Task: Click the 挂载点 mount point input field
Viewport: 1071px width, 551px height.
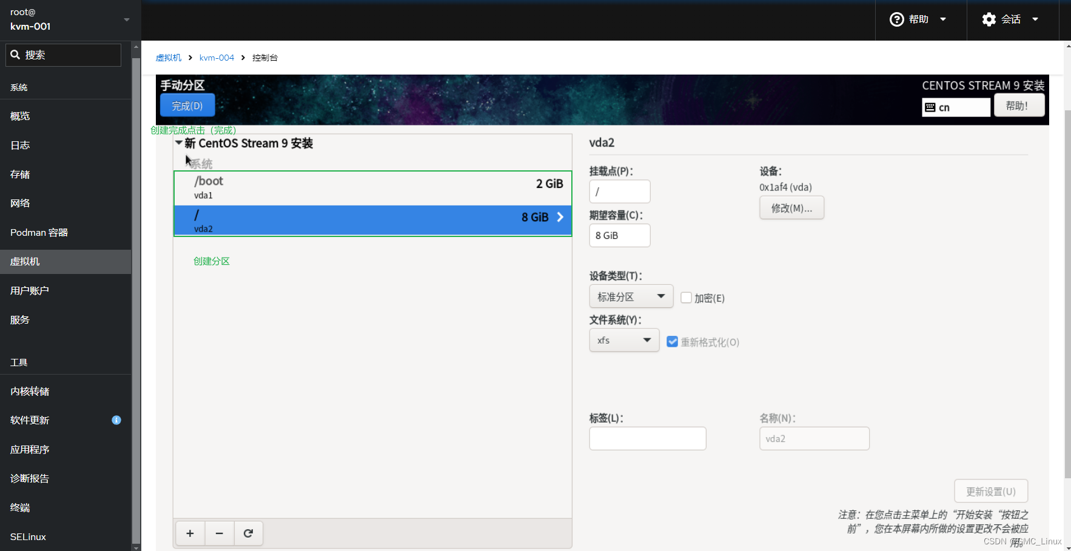Action: [x=619, y=191]
